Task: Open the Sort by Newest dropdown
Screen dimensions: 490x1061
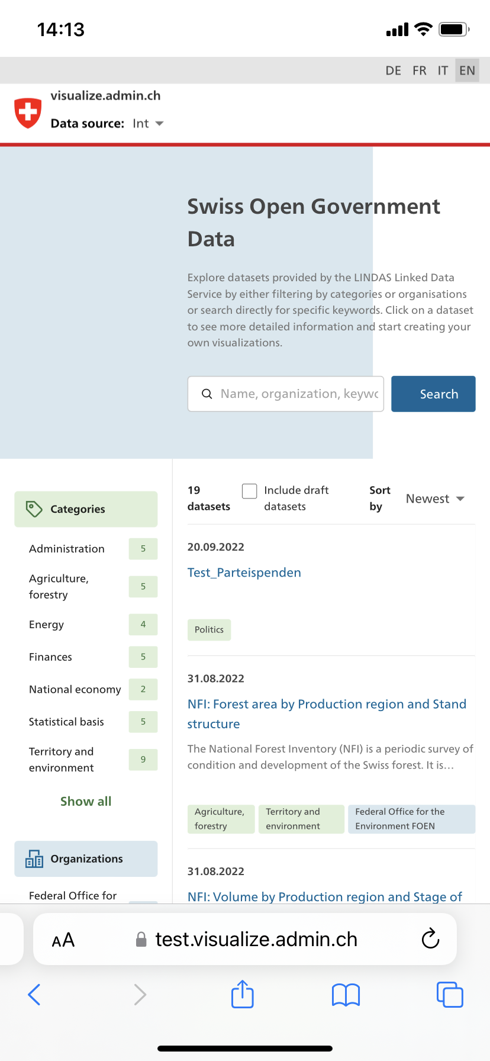Action: pos(435,499)
